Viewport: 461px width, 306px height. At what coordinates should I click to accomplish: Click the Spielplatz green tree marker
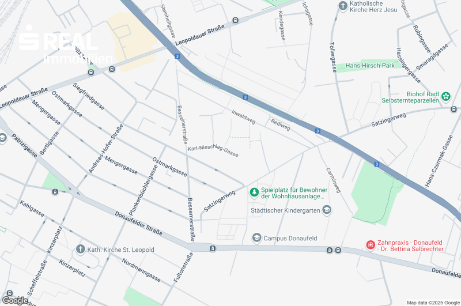254,192
